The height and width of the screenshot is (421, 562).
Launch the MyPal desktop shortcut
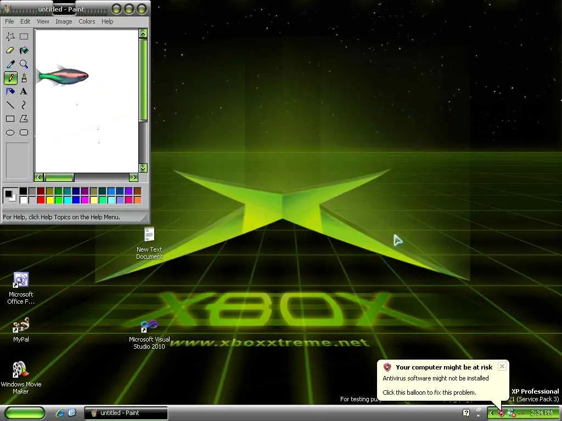tap(21, 329)
